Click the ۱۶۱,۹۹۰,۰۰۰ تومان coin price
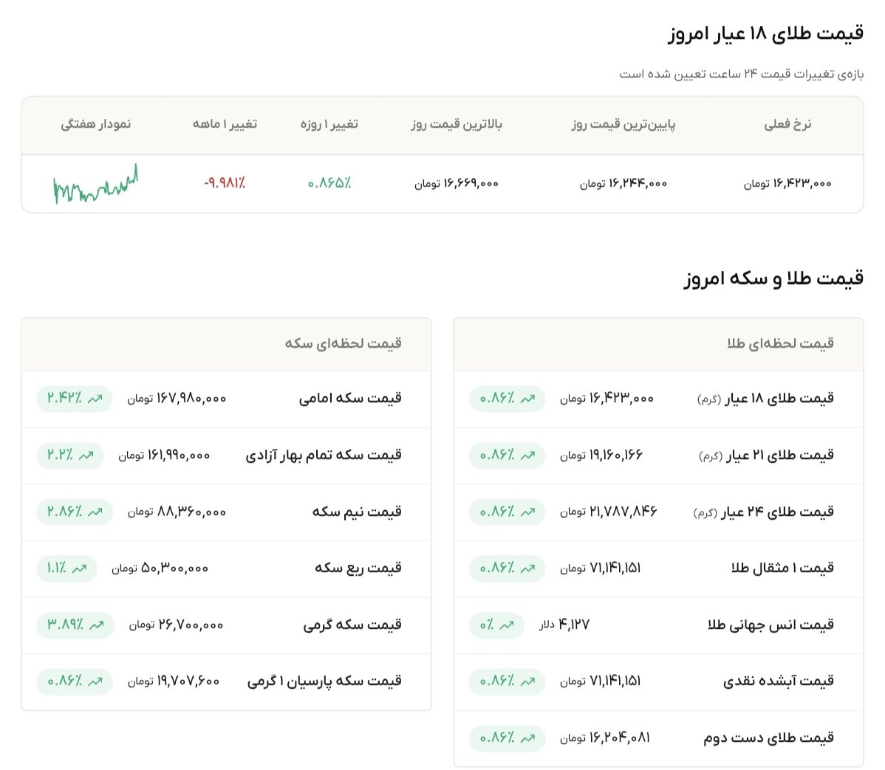 pos(164,456)
